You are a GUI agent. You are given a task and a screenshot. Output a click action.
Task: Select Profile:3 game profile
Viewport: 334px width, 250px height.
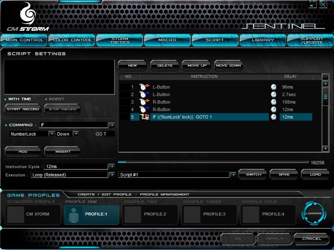[x=209, y=214]
